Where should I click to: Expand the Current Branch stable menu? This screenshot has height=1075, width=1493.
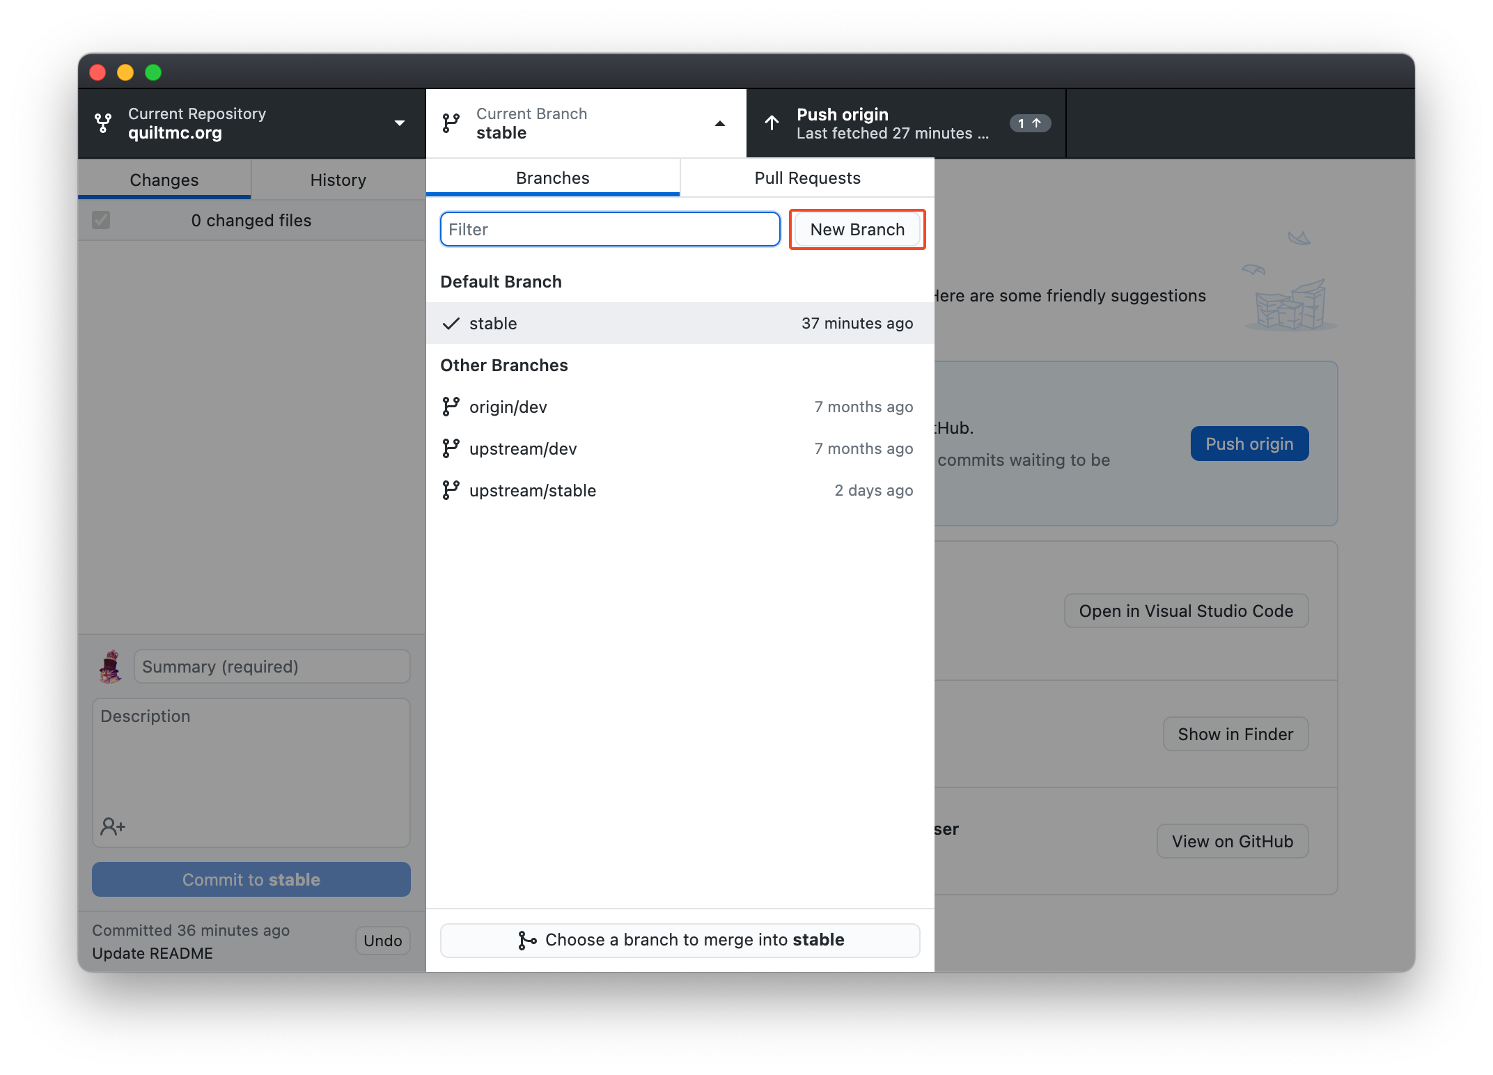(x=586, y=123)
